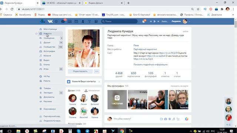Play music with the header play button
This screenshot has height=133, width=237.
[154, 21]
